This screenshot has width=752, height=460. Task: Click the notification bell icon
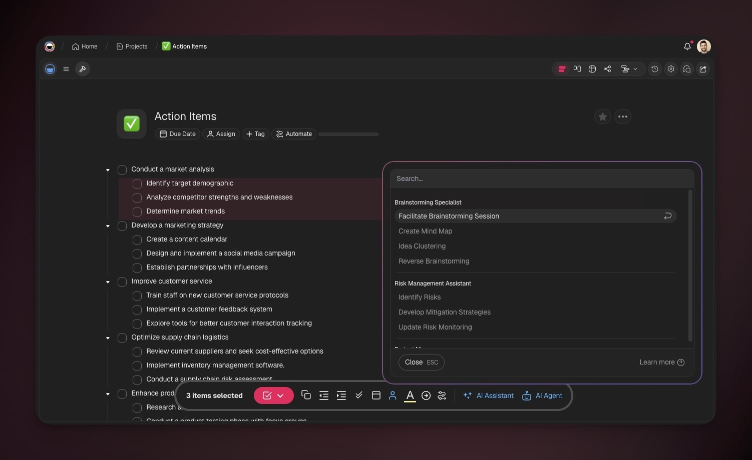tap(687, 46)
